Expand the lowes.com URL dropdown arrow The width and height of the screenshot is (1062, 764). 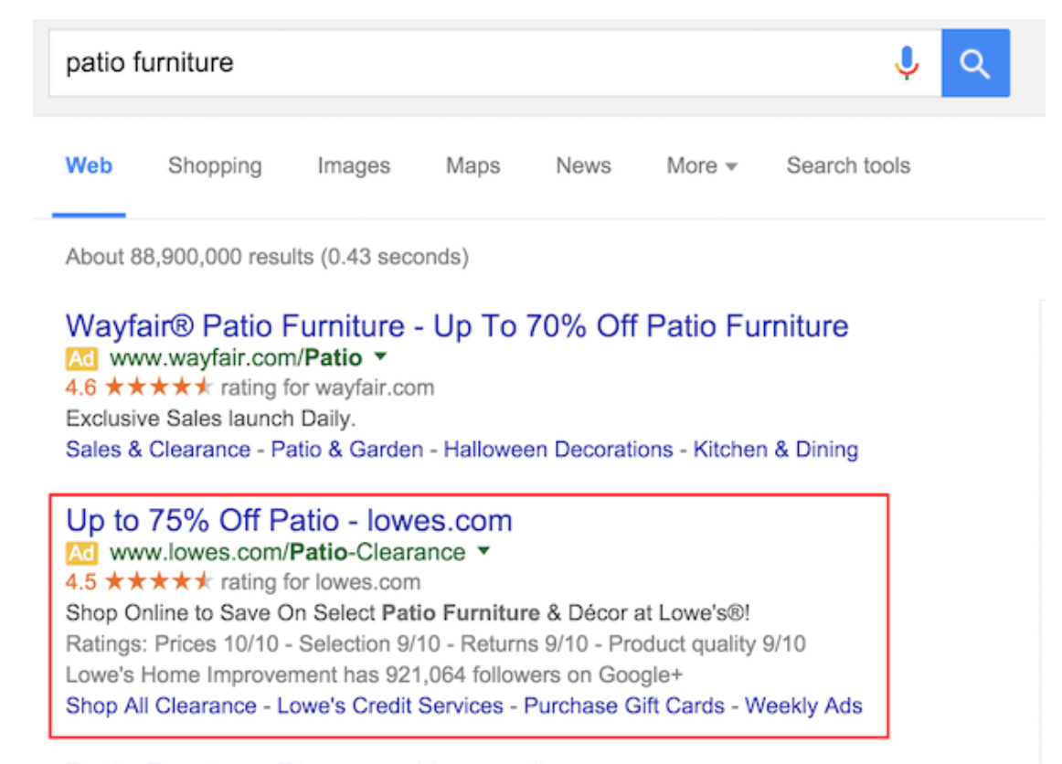coord(484,551)
